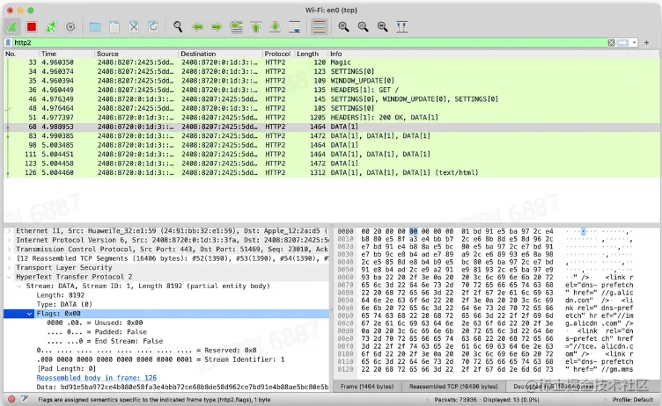Open display filter bookmark icon
Image resolution: width=662 pixels, height=406 pixels.
pos(8,42)
